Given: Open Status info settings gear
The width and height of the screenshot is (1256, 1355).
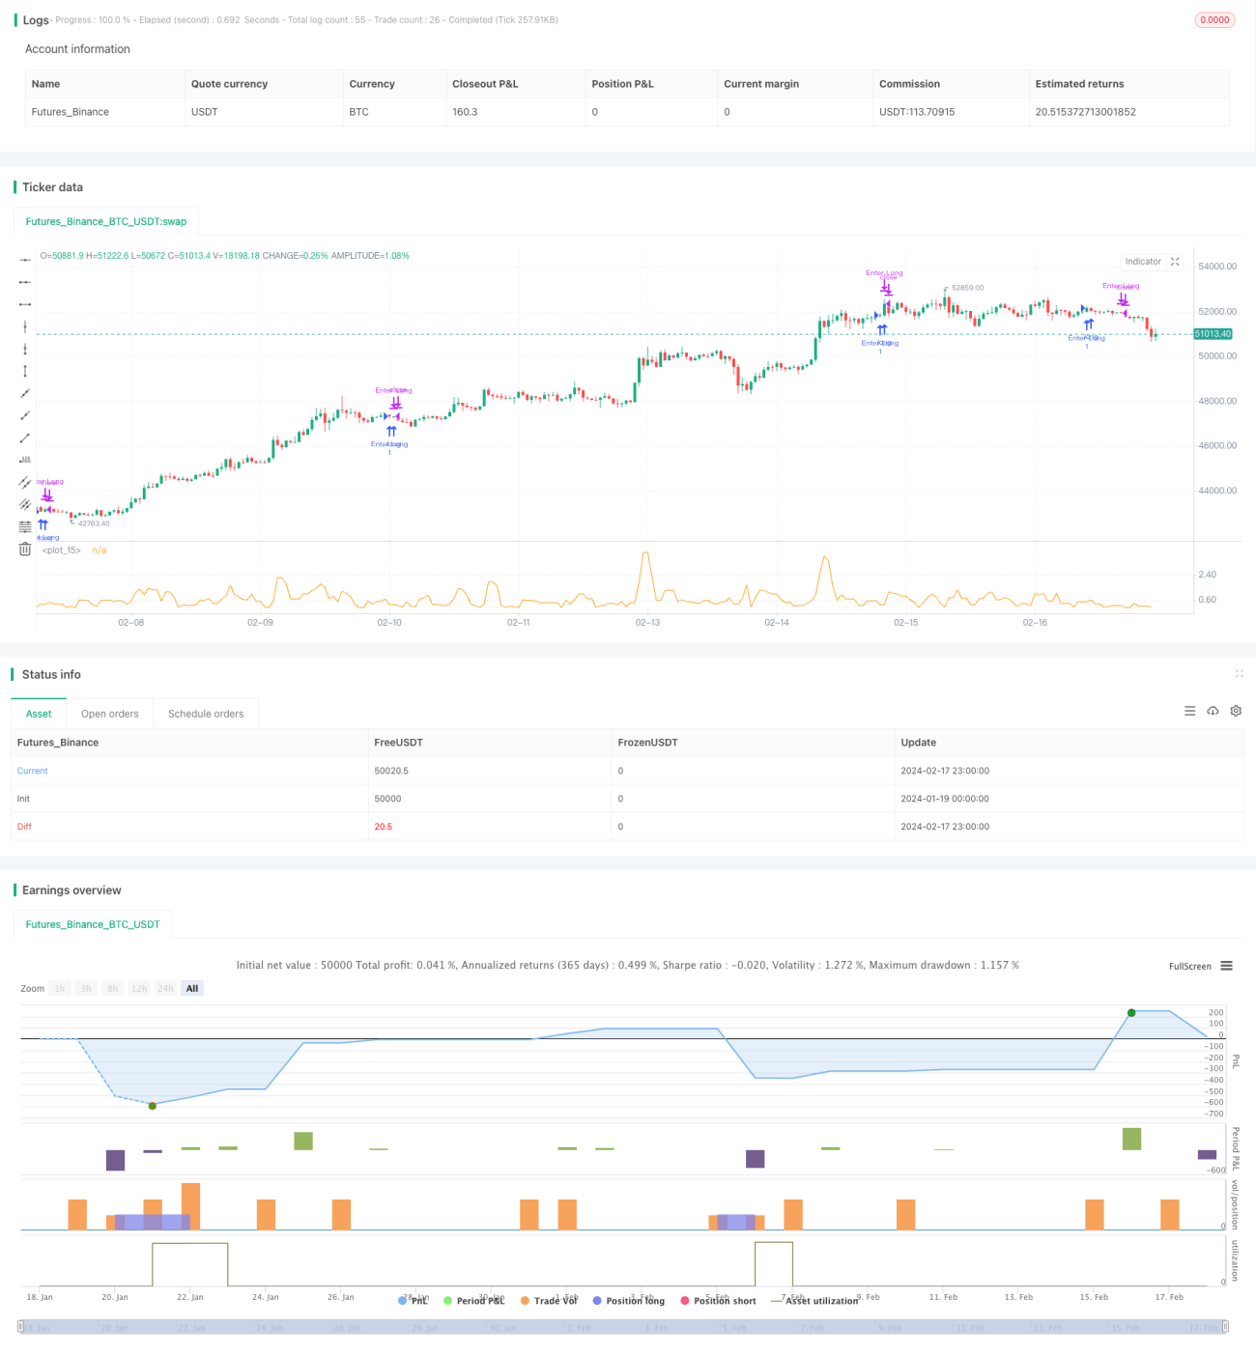Looking at the screenshot, I should 1236,711.
